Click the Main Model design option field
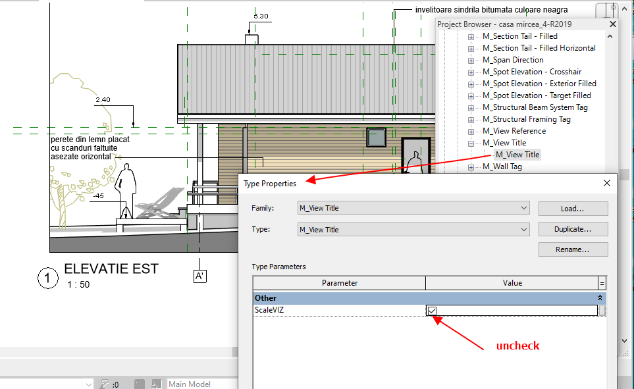 [202, 384]
